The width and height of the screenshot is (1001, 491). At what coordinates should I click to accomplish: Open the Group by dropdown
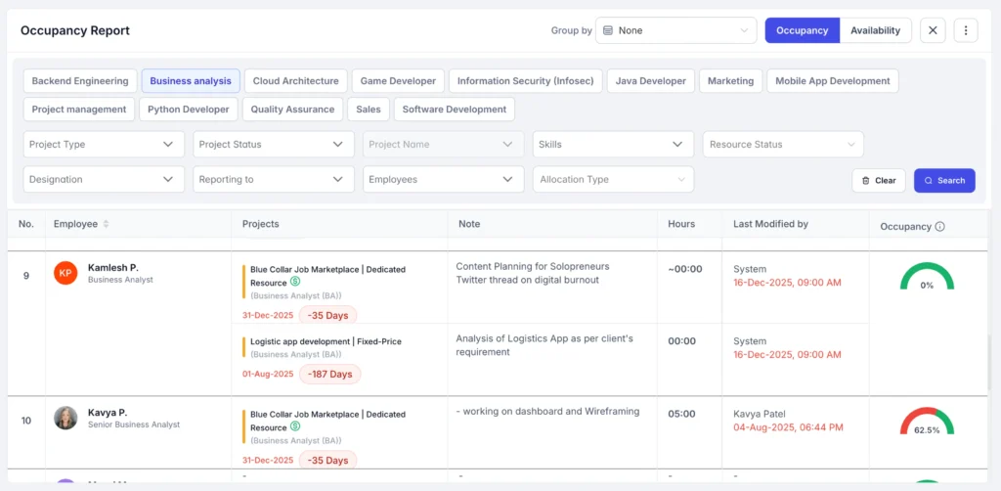pyautogui.click(x=675, y=30)
